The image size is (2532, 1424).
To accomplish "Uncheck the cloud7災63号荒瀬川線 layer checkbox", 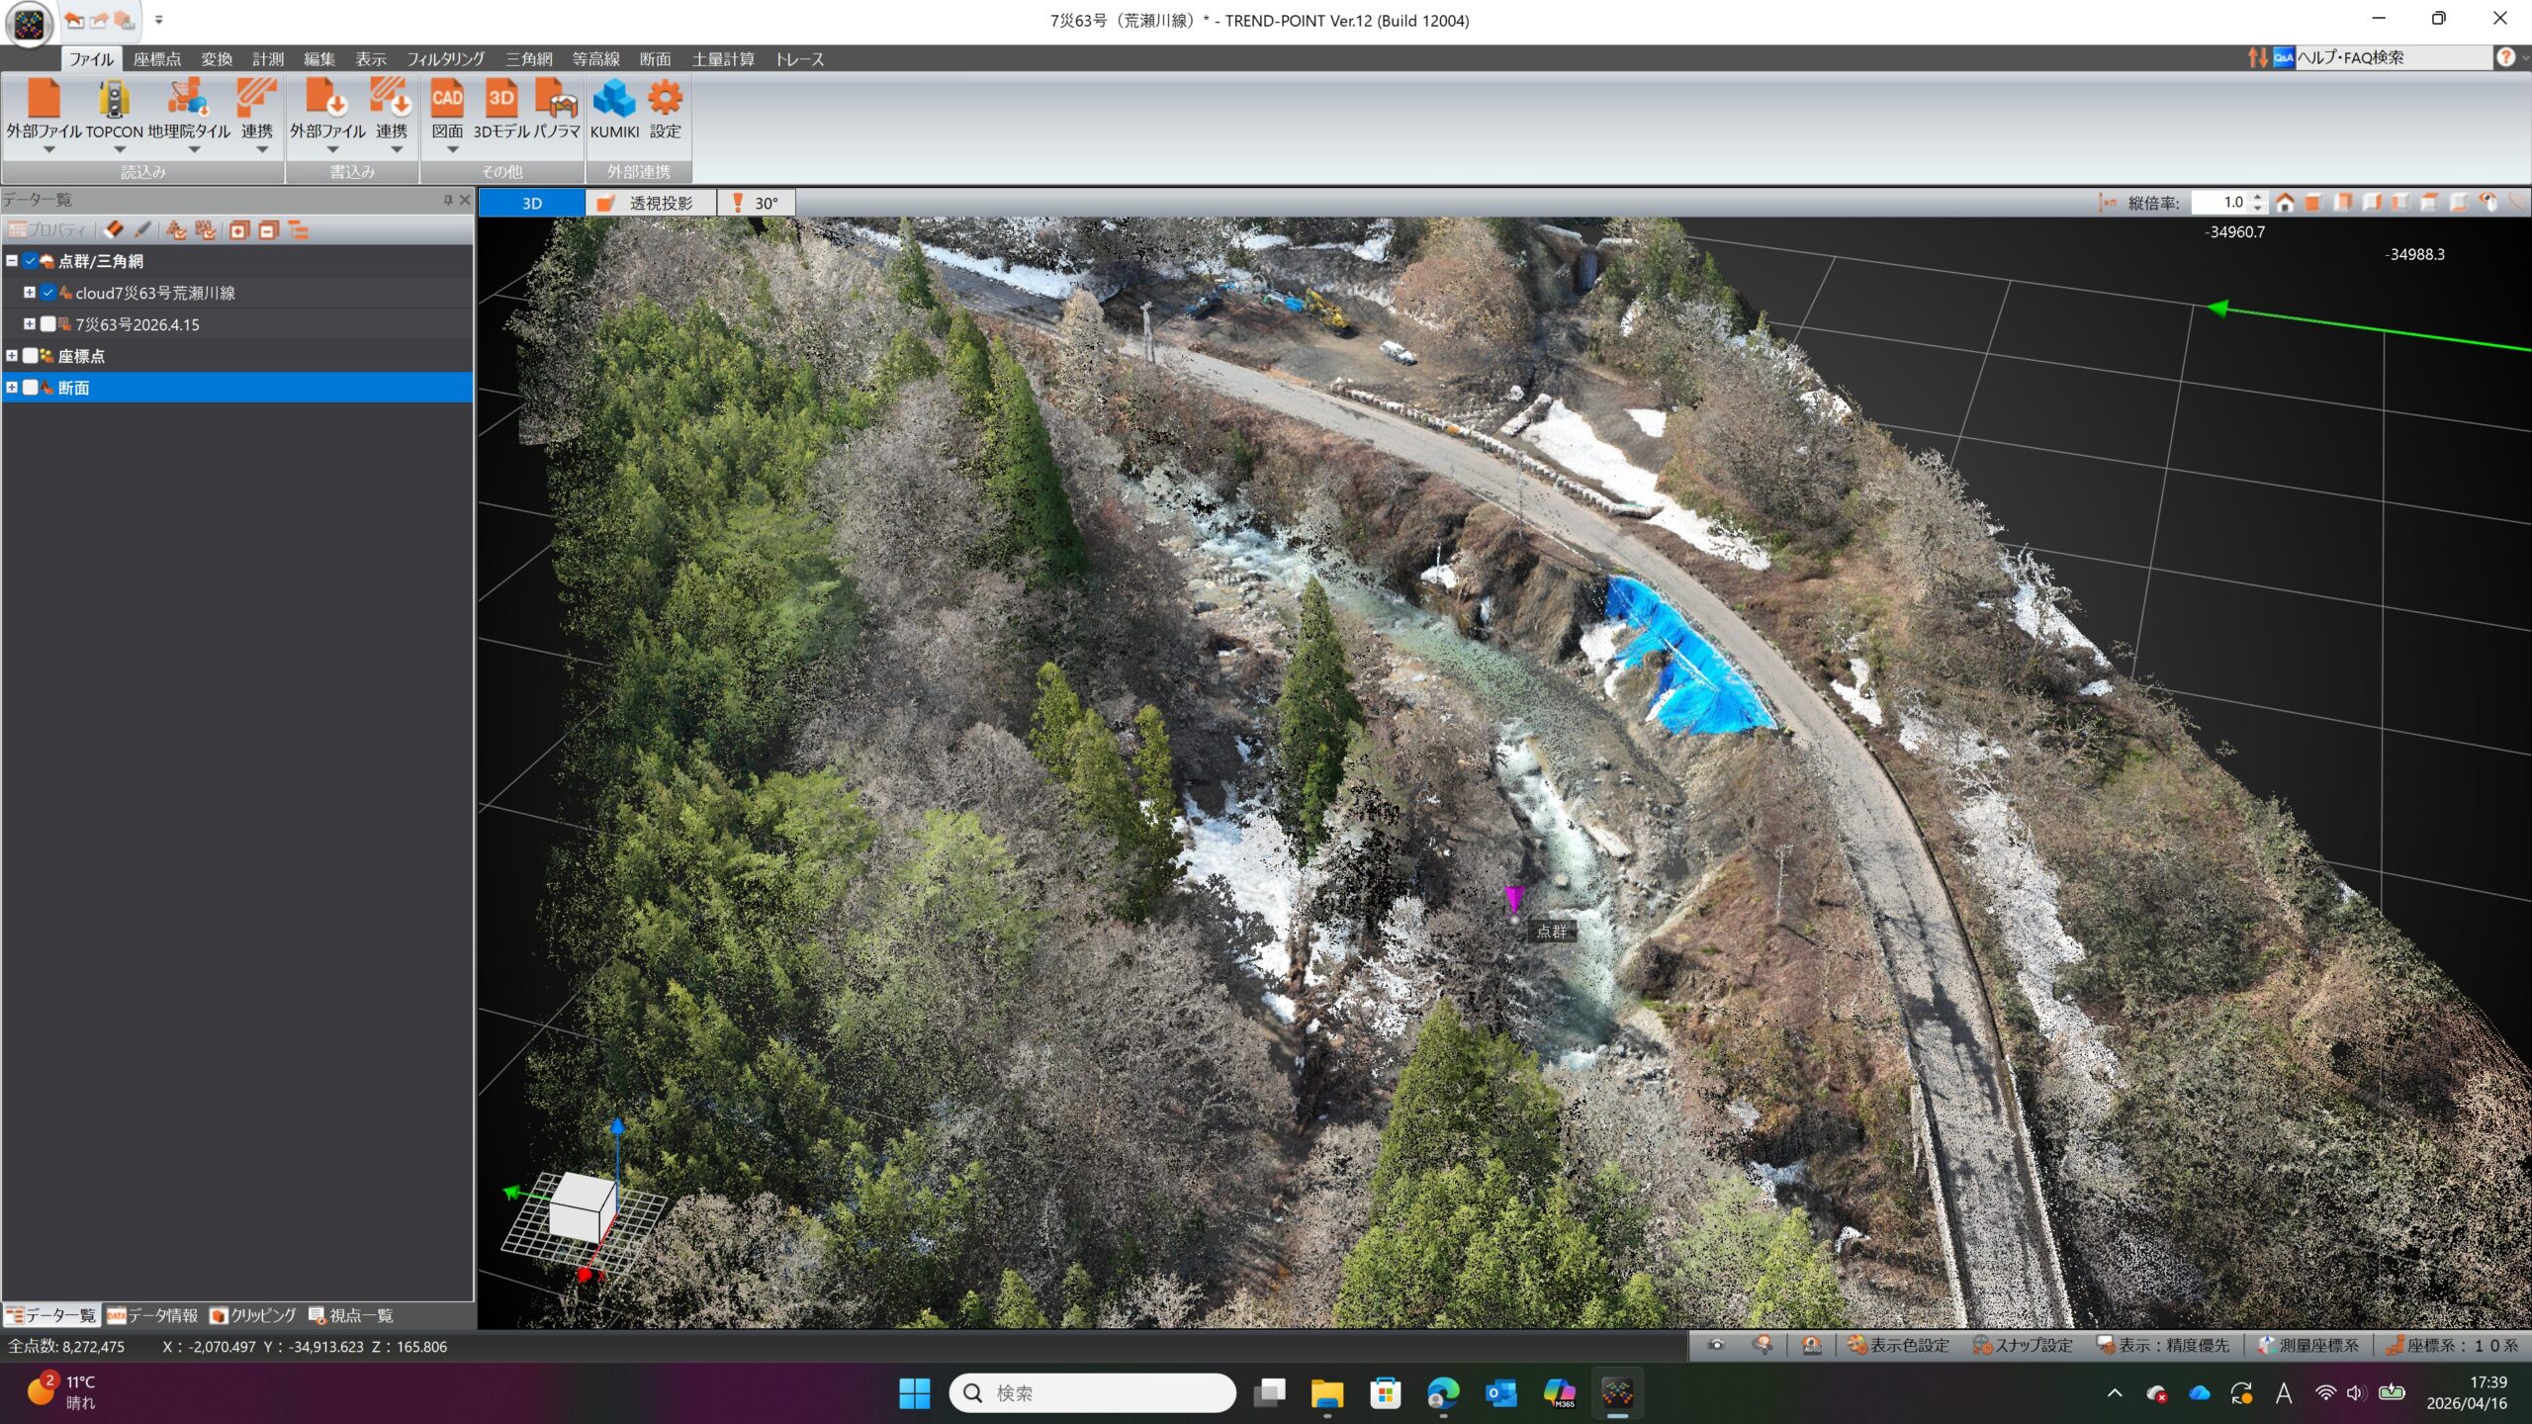I will click(47, 293).
